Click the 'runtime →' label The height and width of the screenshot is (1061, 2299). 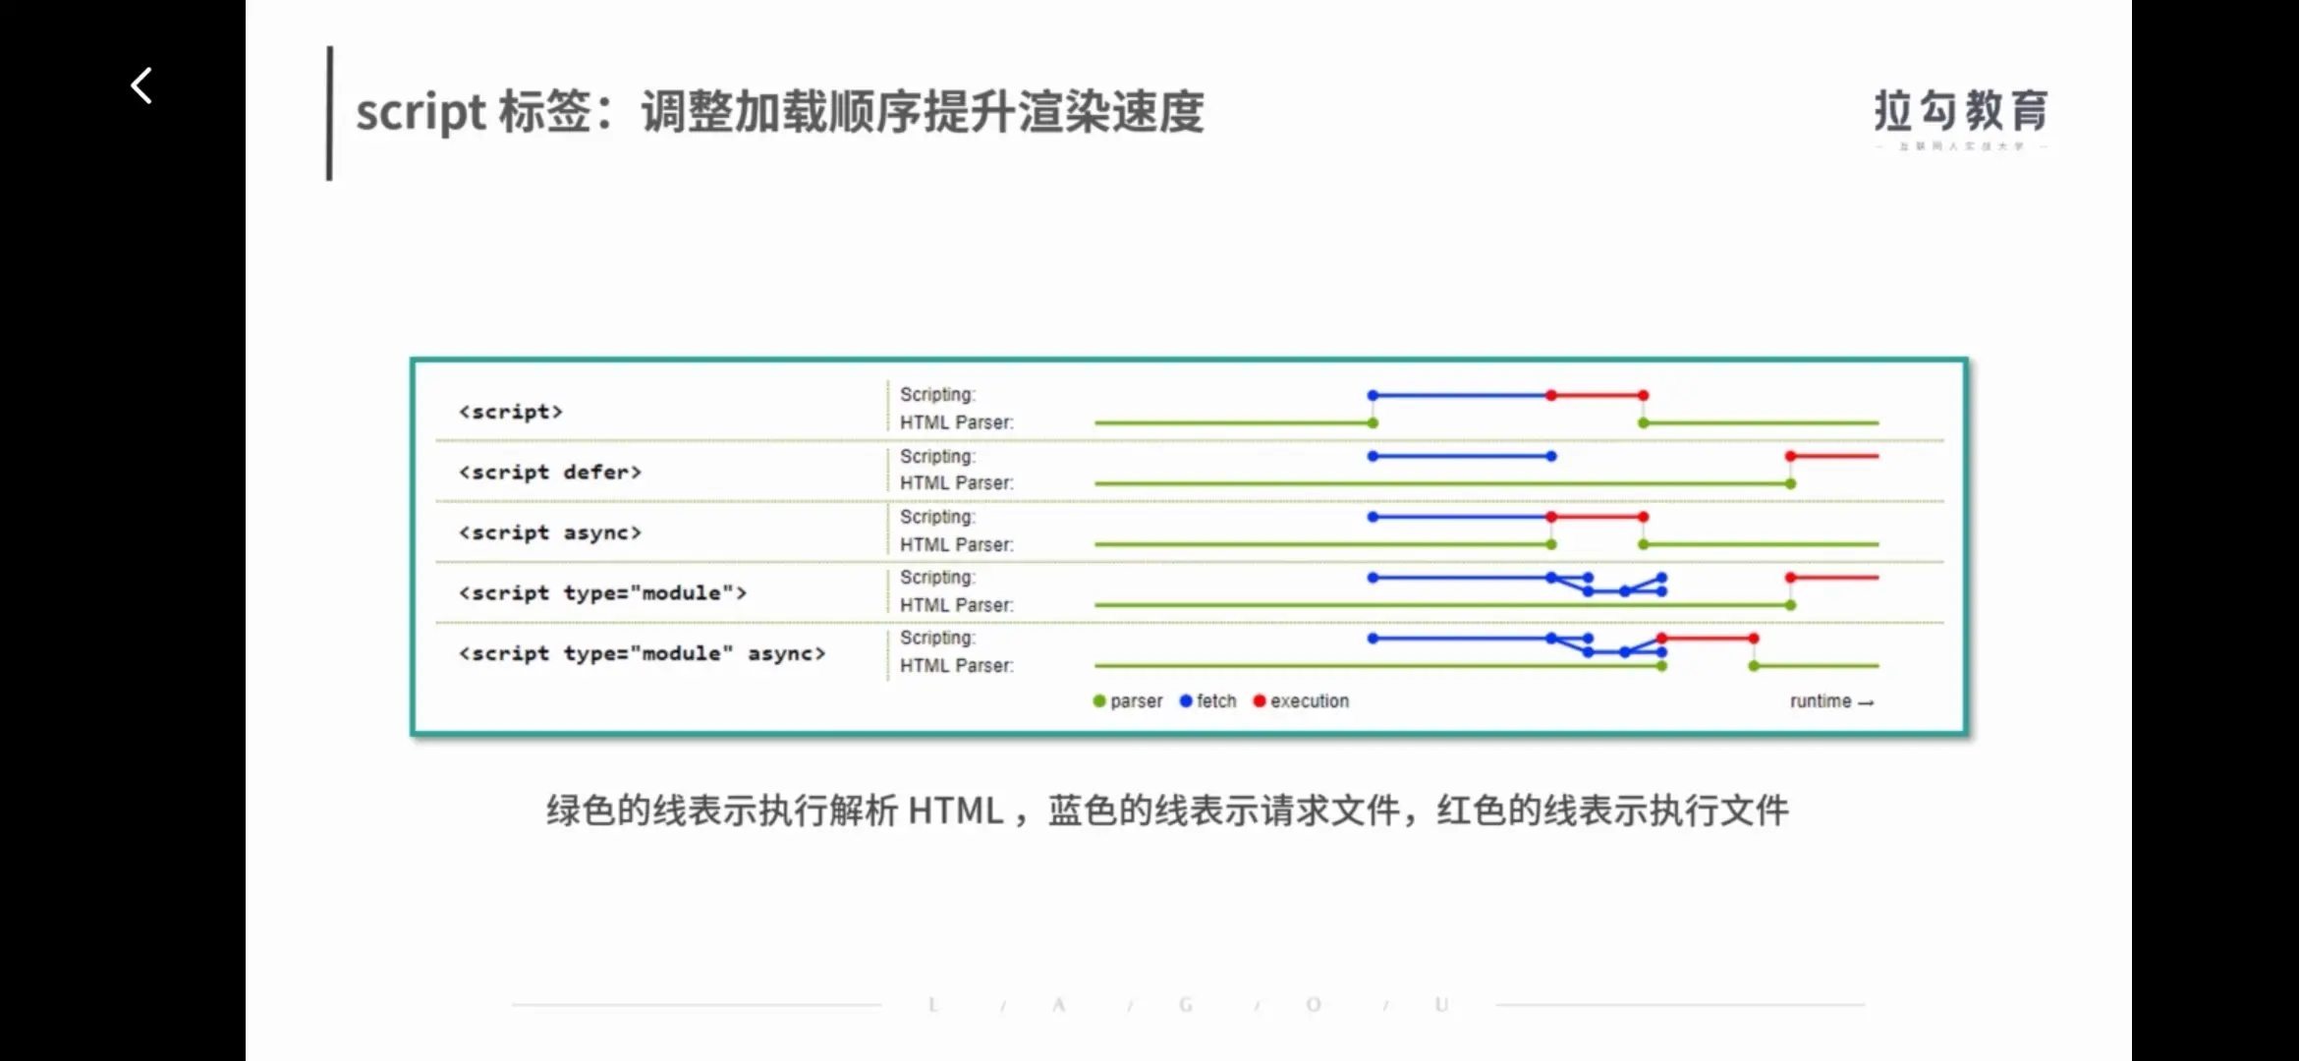(x=1831, y=701)
